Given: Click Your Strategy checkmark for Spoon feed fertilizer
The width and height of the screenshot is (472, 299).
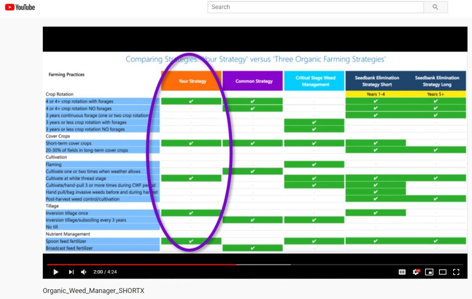Looking at the screenshot, I should pyautogui.click(x=191, y=241).
